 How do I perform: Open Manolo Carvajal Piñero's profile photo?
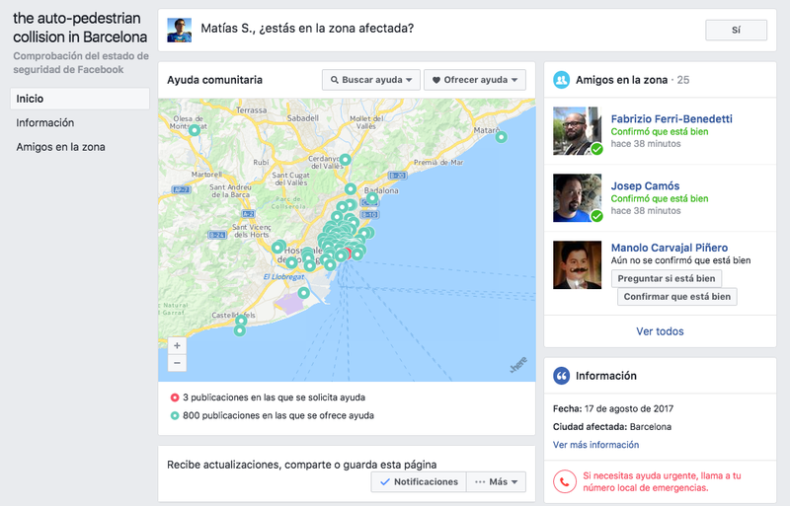[577, 264]
